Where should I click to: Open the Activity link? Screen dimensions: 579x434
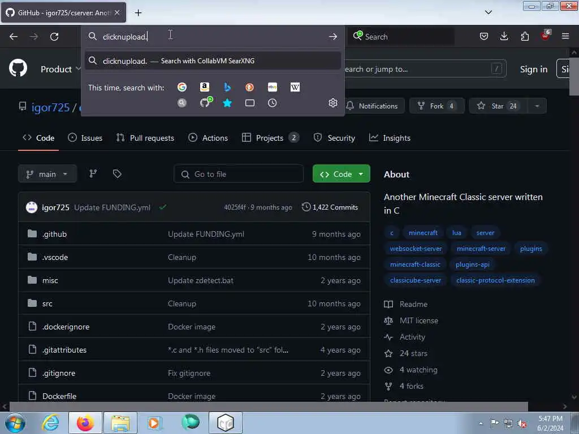tap(412, 337)
